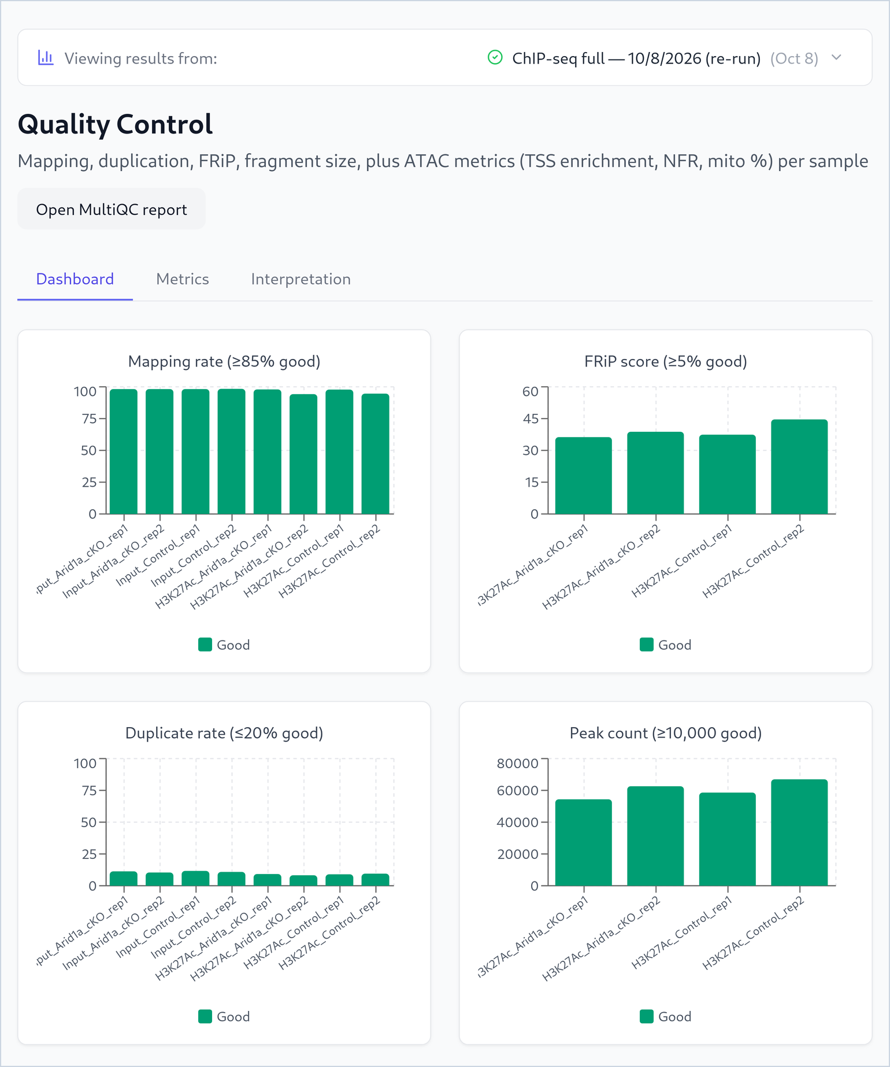Click H3K27Ac_Control_rep2 bar in Mapping rate chart
890x1067 pixels.
(376, 454)
